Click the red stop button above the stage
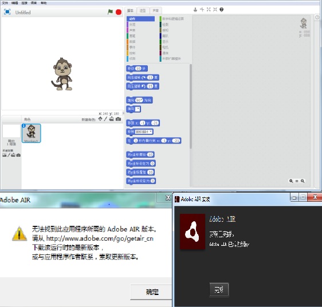The width and height of the screenshot is (322, 307). click(119, 12)
